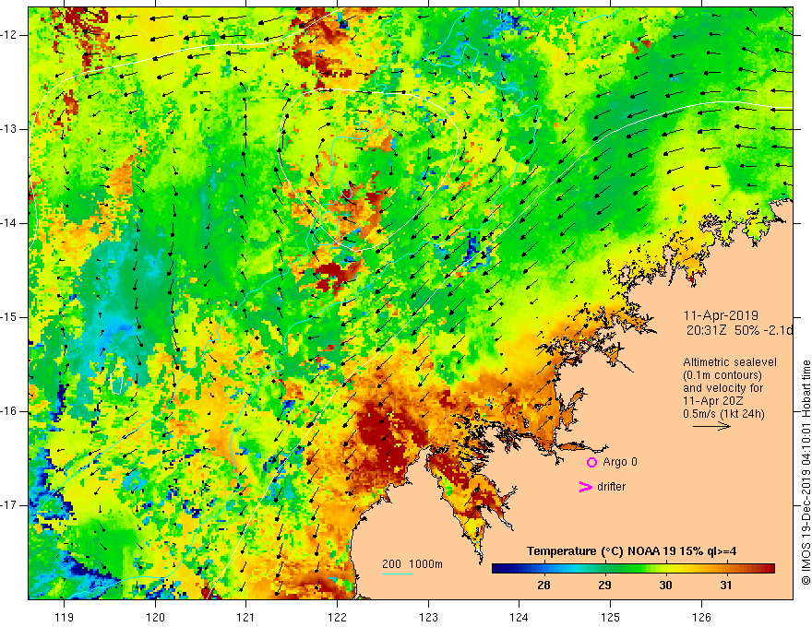This screenshot has height=627, width=812.
Task: Click the temperature color bar
Action: pyautogui.click(x=633, y=568)
